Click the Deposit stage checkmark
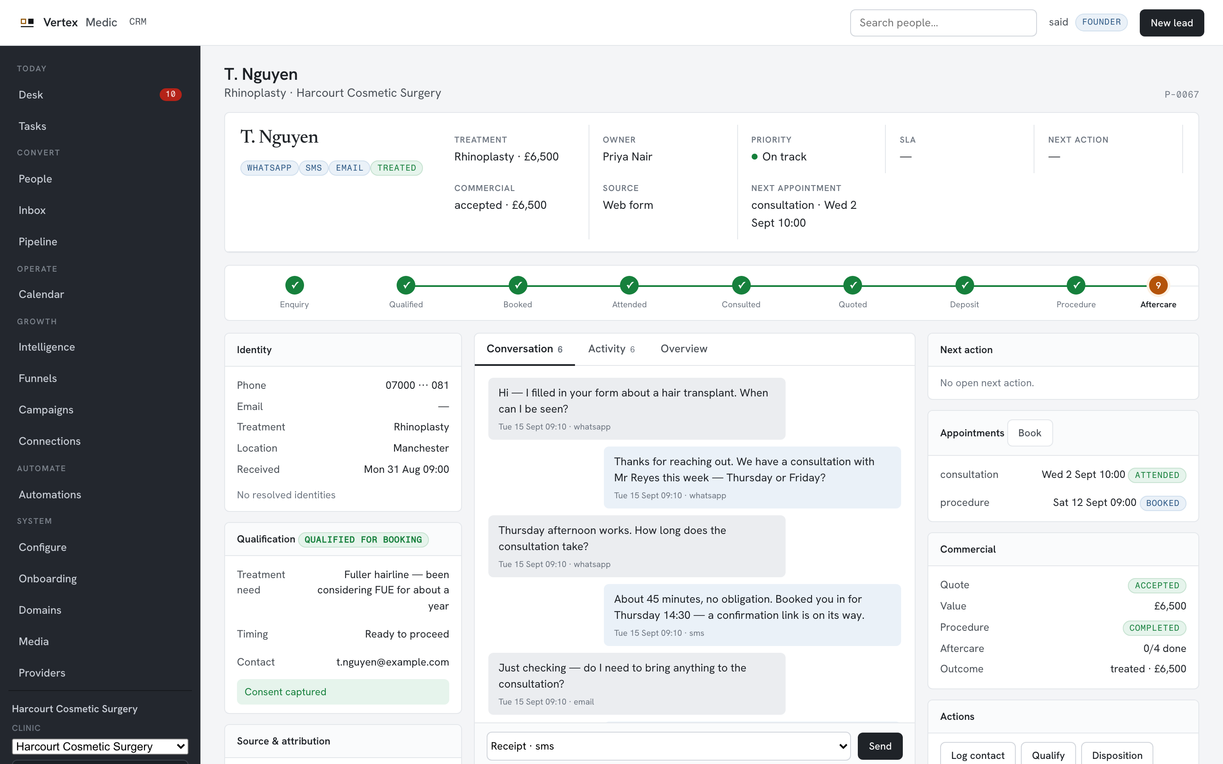This screenshot has width=1223, height=764. point(964,285)
